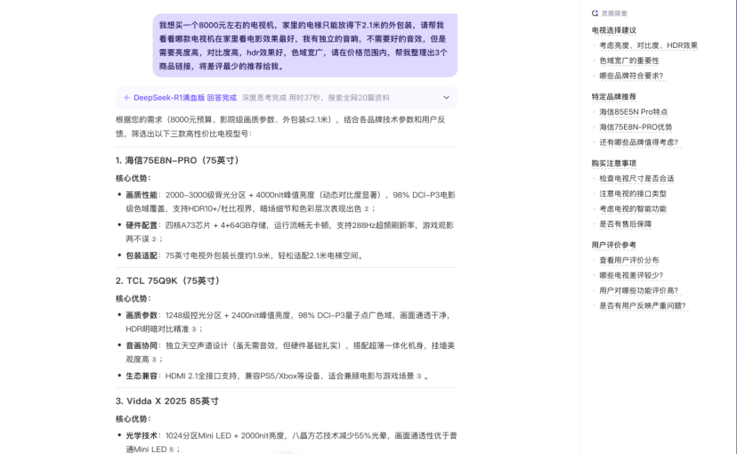Image resolution: width=737 pixels, height=454 pixels.
Task: Click the heading 3. Vidda X 2025 85英寸
Action: (x=166, y=401)
